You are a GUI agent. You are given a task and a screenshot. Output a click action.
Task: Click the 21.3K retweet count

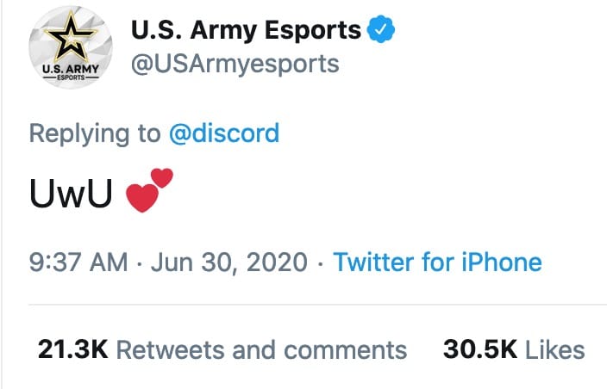click(x=72, y=350)
